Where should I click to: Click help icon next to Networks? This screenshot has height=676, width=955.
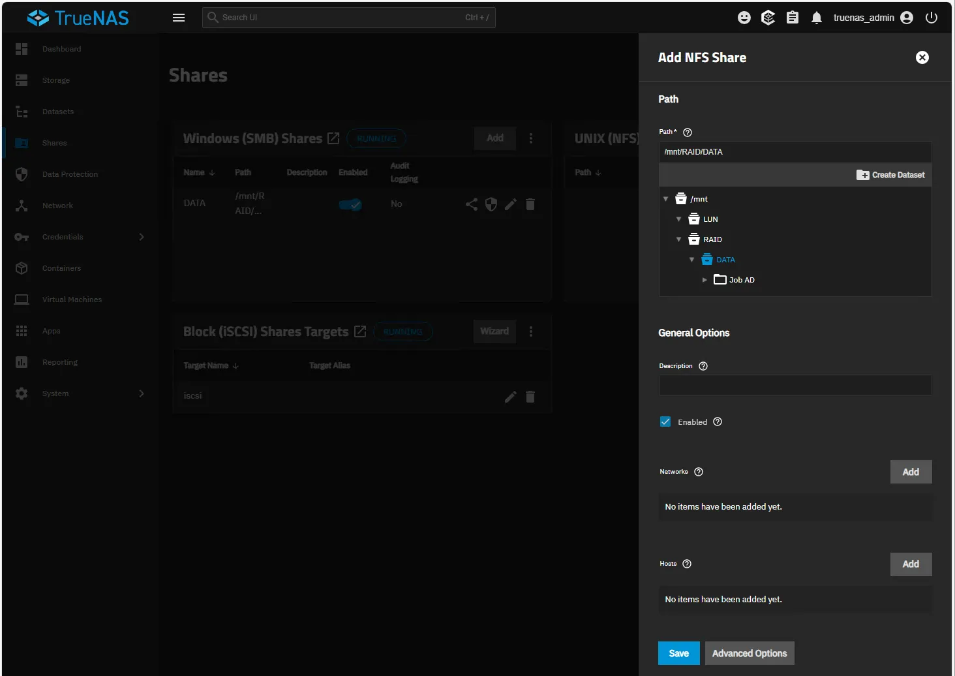click(698, 472)
